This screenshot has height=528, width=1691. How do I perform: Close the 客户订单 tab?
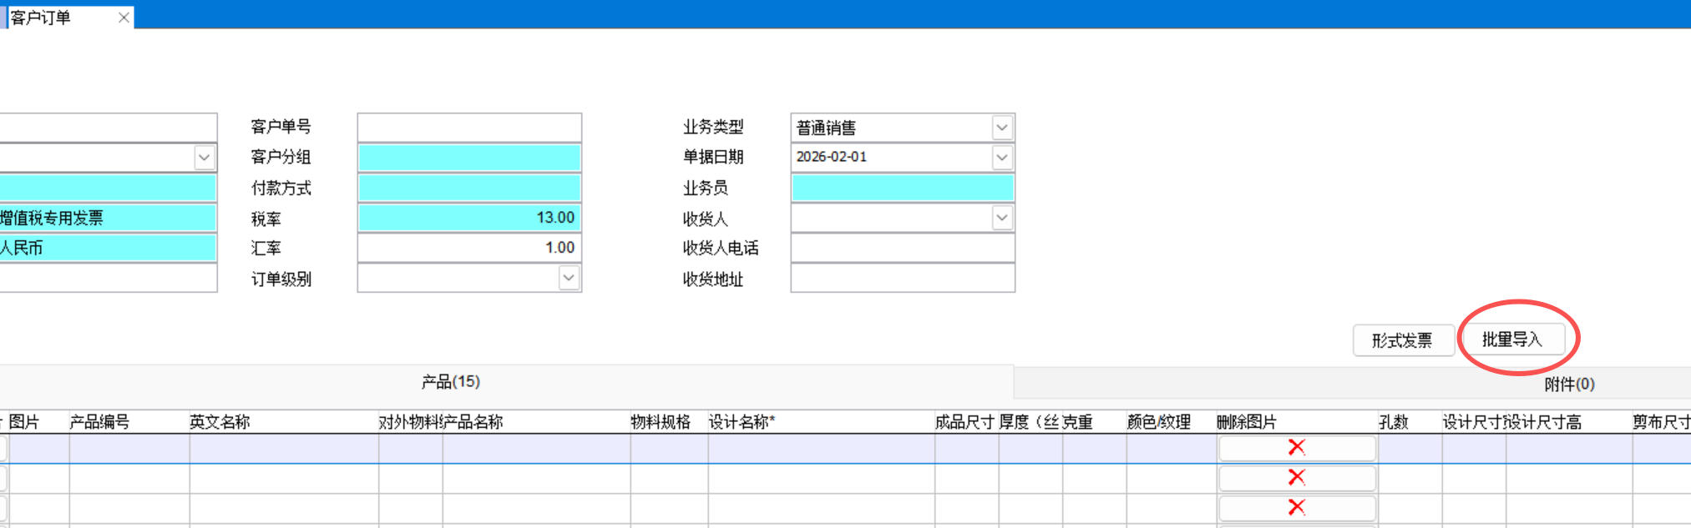pyautogui.click(x=124, y=18)
